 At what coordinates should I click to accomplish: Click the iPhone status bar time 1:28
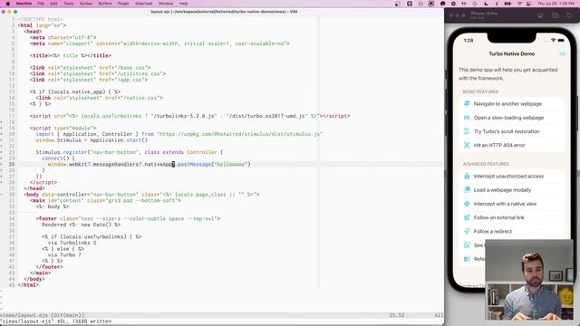coord(469,40)
